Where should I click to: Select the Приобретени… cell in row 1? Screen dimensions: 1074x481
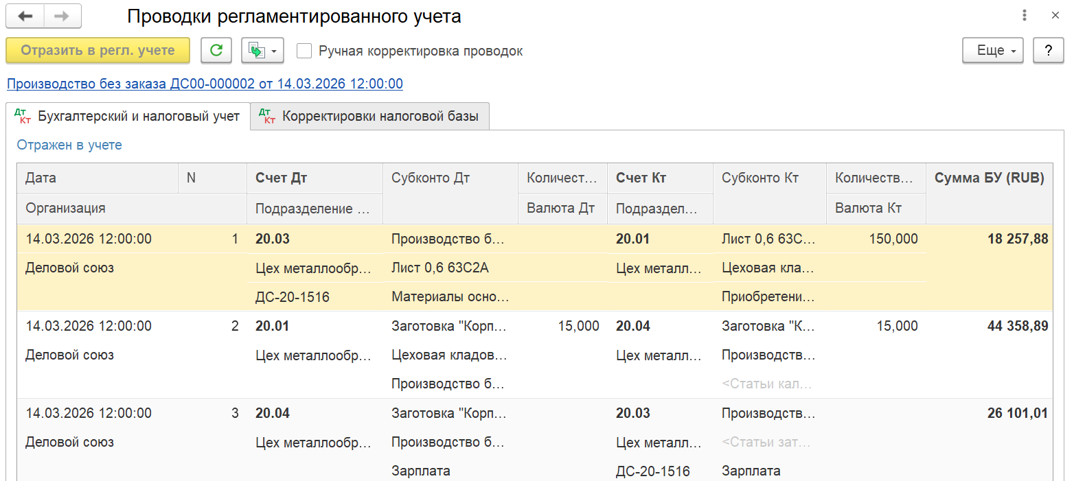[x=770, y=297]
